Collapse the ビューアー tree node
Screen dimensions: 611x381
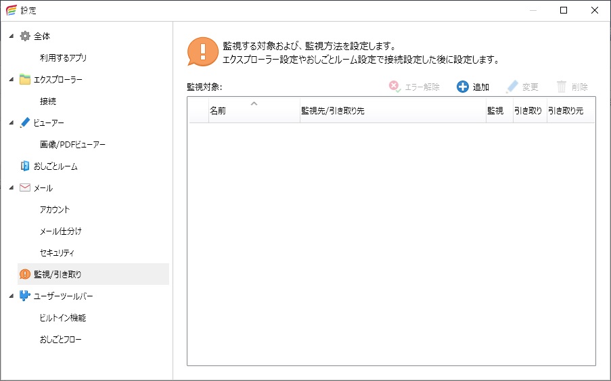(x=12, y=122)
